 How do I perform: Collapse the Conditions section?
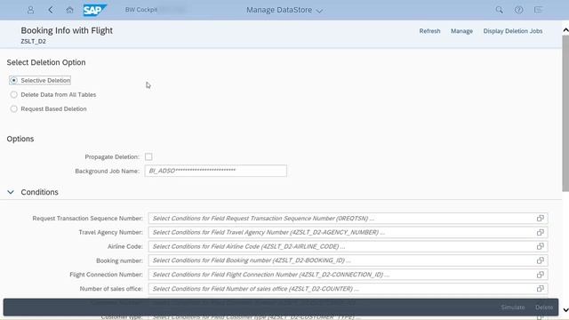pyautogui.click(x=11, y=192)
